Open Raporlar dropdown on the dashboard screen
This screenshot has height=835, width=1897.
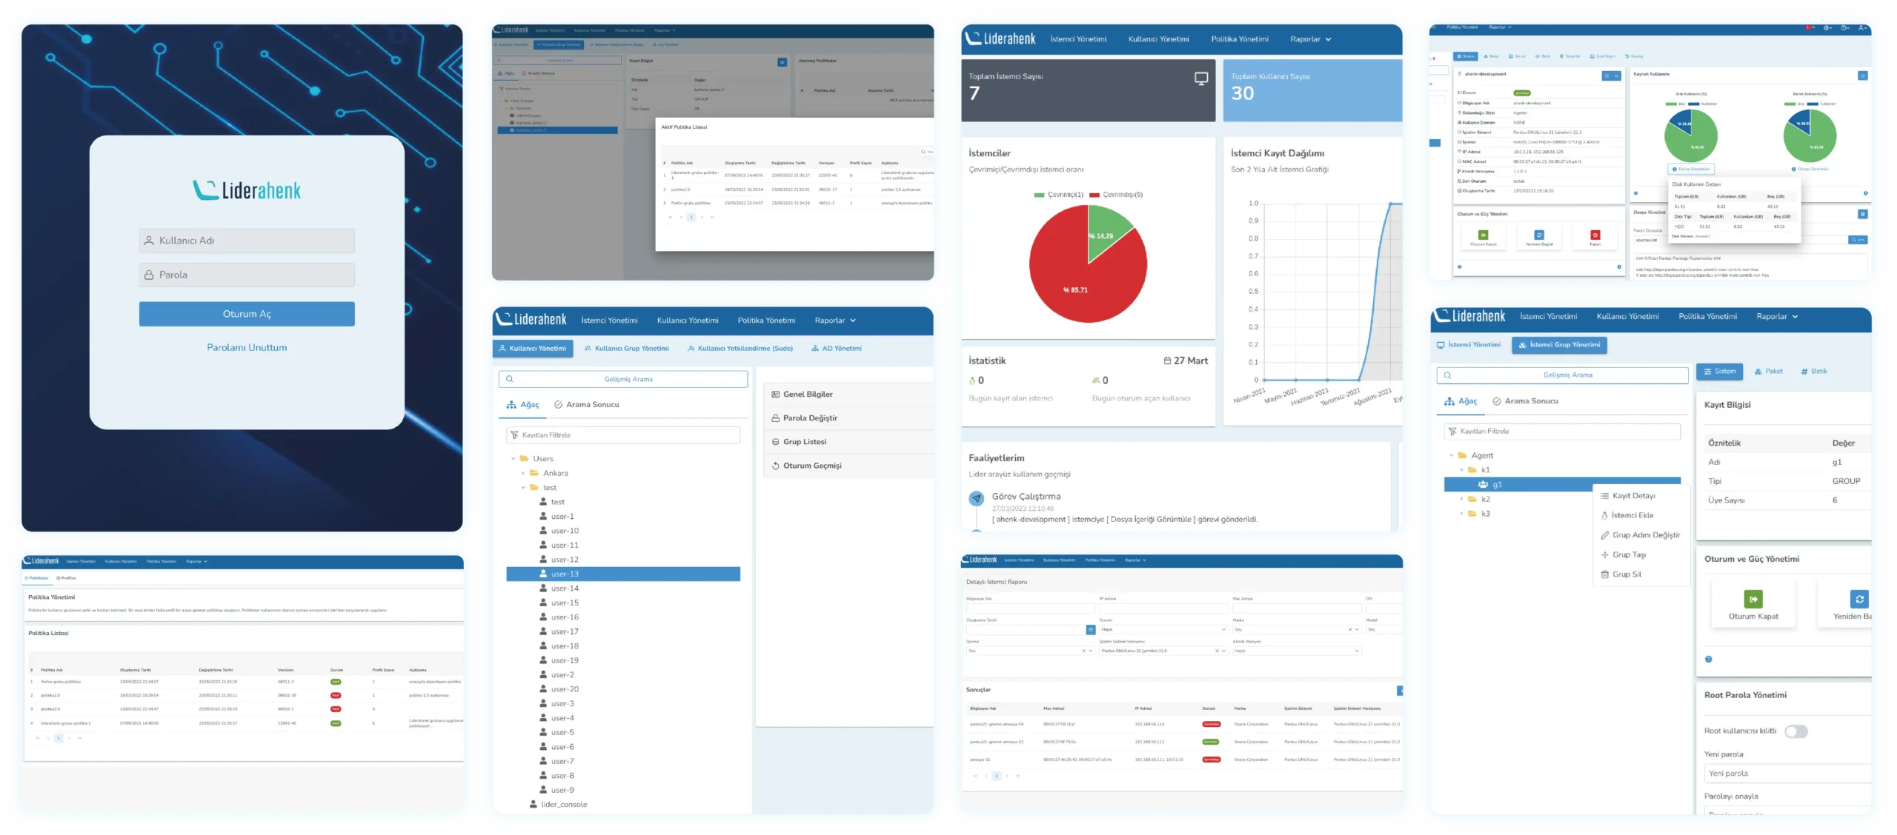tap(1310, 39)
